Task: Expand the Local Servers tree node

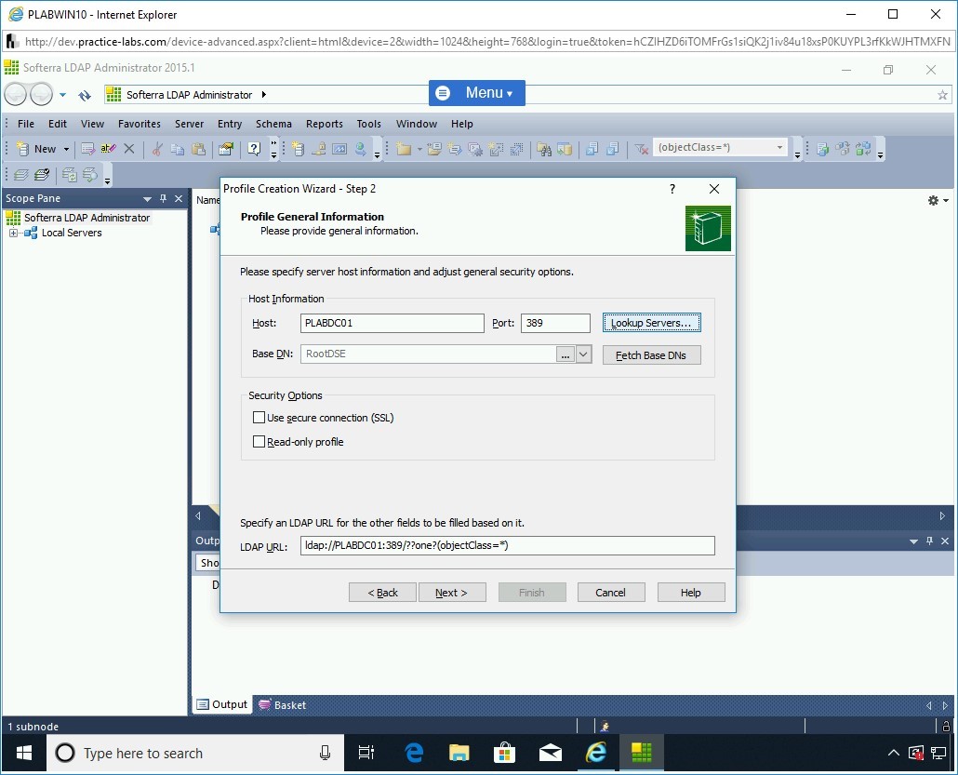Action: pyautogui.click(x=14, y=234)
